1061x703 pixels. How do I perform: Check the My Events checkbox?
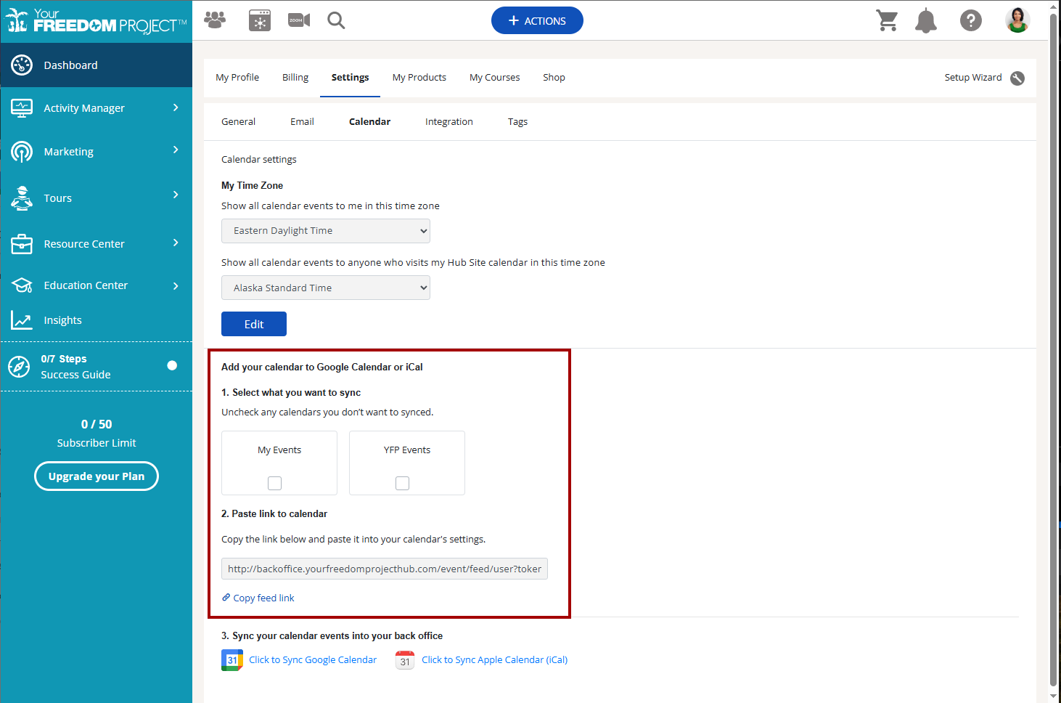click(x=274, y=483)
